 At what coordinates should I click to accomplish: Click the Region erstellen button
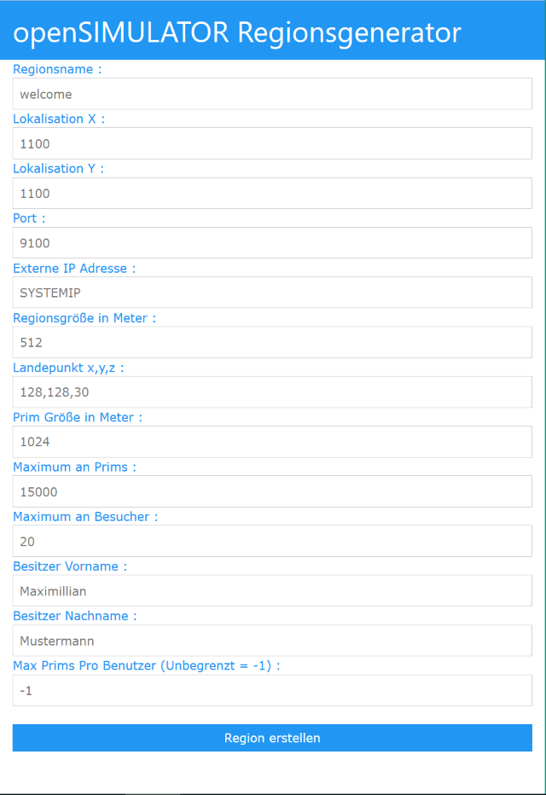point(272,738)
